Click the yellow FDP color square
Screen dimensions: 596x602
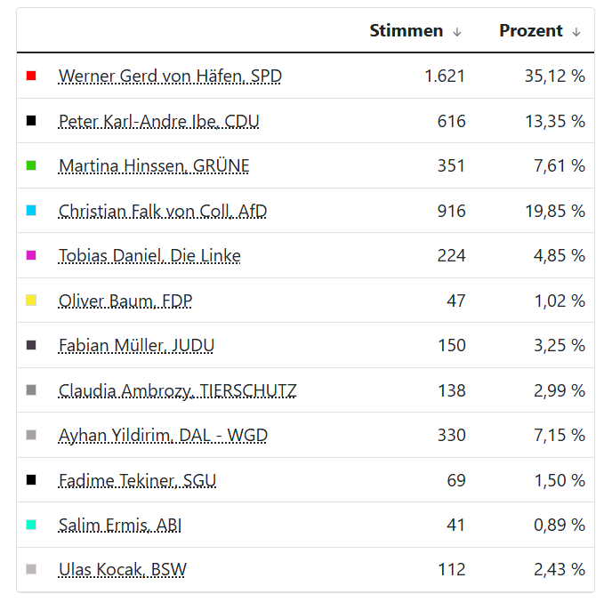tap(32, 301)
